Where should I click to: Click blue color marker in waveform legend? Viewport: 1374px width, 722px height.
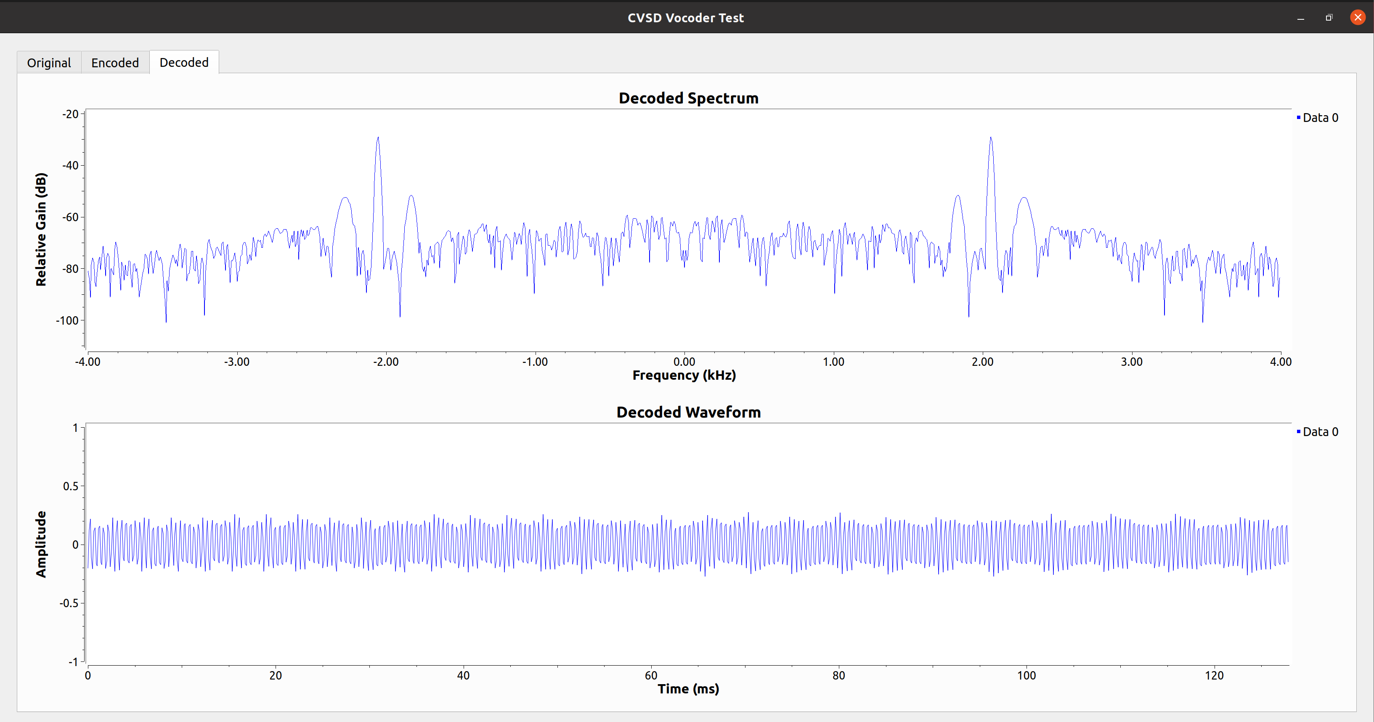click(1298, 431)
